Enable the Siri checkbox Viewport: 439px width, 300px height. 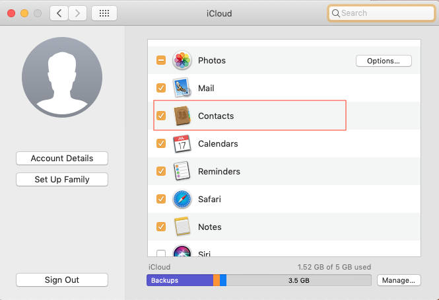(x=161, y=253)
